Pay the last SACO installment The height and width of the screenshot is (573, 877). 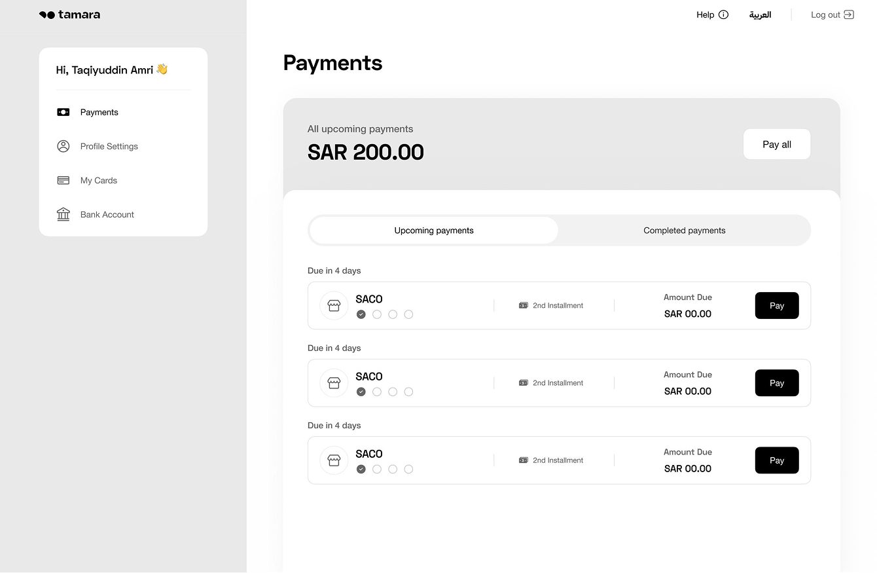point(777,460)
